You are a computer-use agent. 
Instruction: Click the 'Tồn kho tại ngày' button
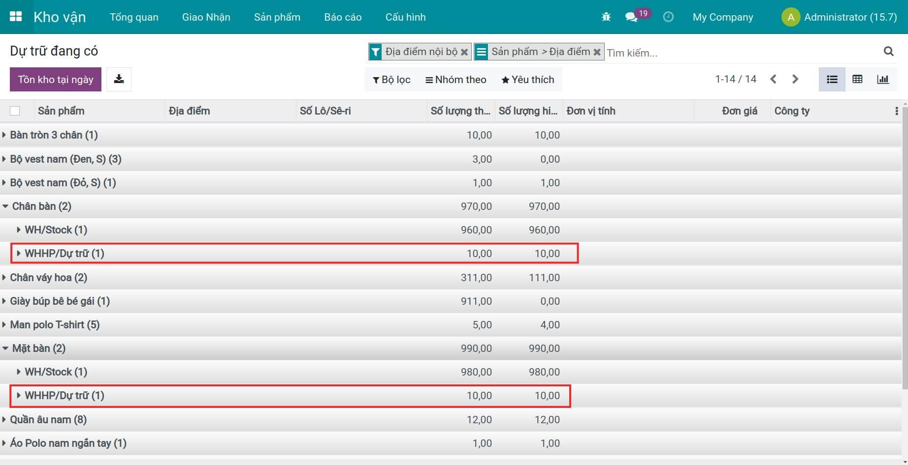pyautogui.click(x=56, y=80)
